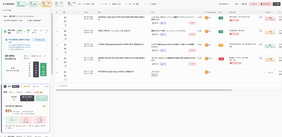Viewport: 282px width, 137px height.
Task: Move row 5 down
Action: [65, 76]
